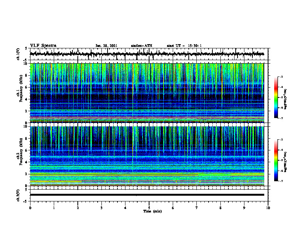The image size is (302, 233).
Task: Click the time axis tick label 3
Action: click(x=101, y=208)
